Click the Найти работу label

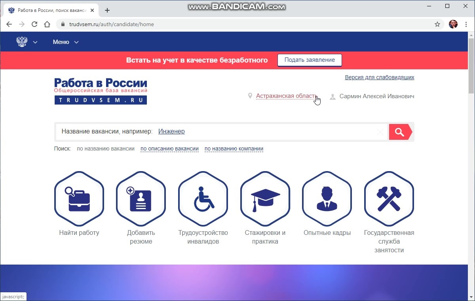point(79,233)
